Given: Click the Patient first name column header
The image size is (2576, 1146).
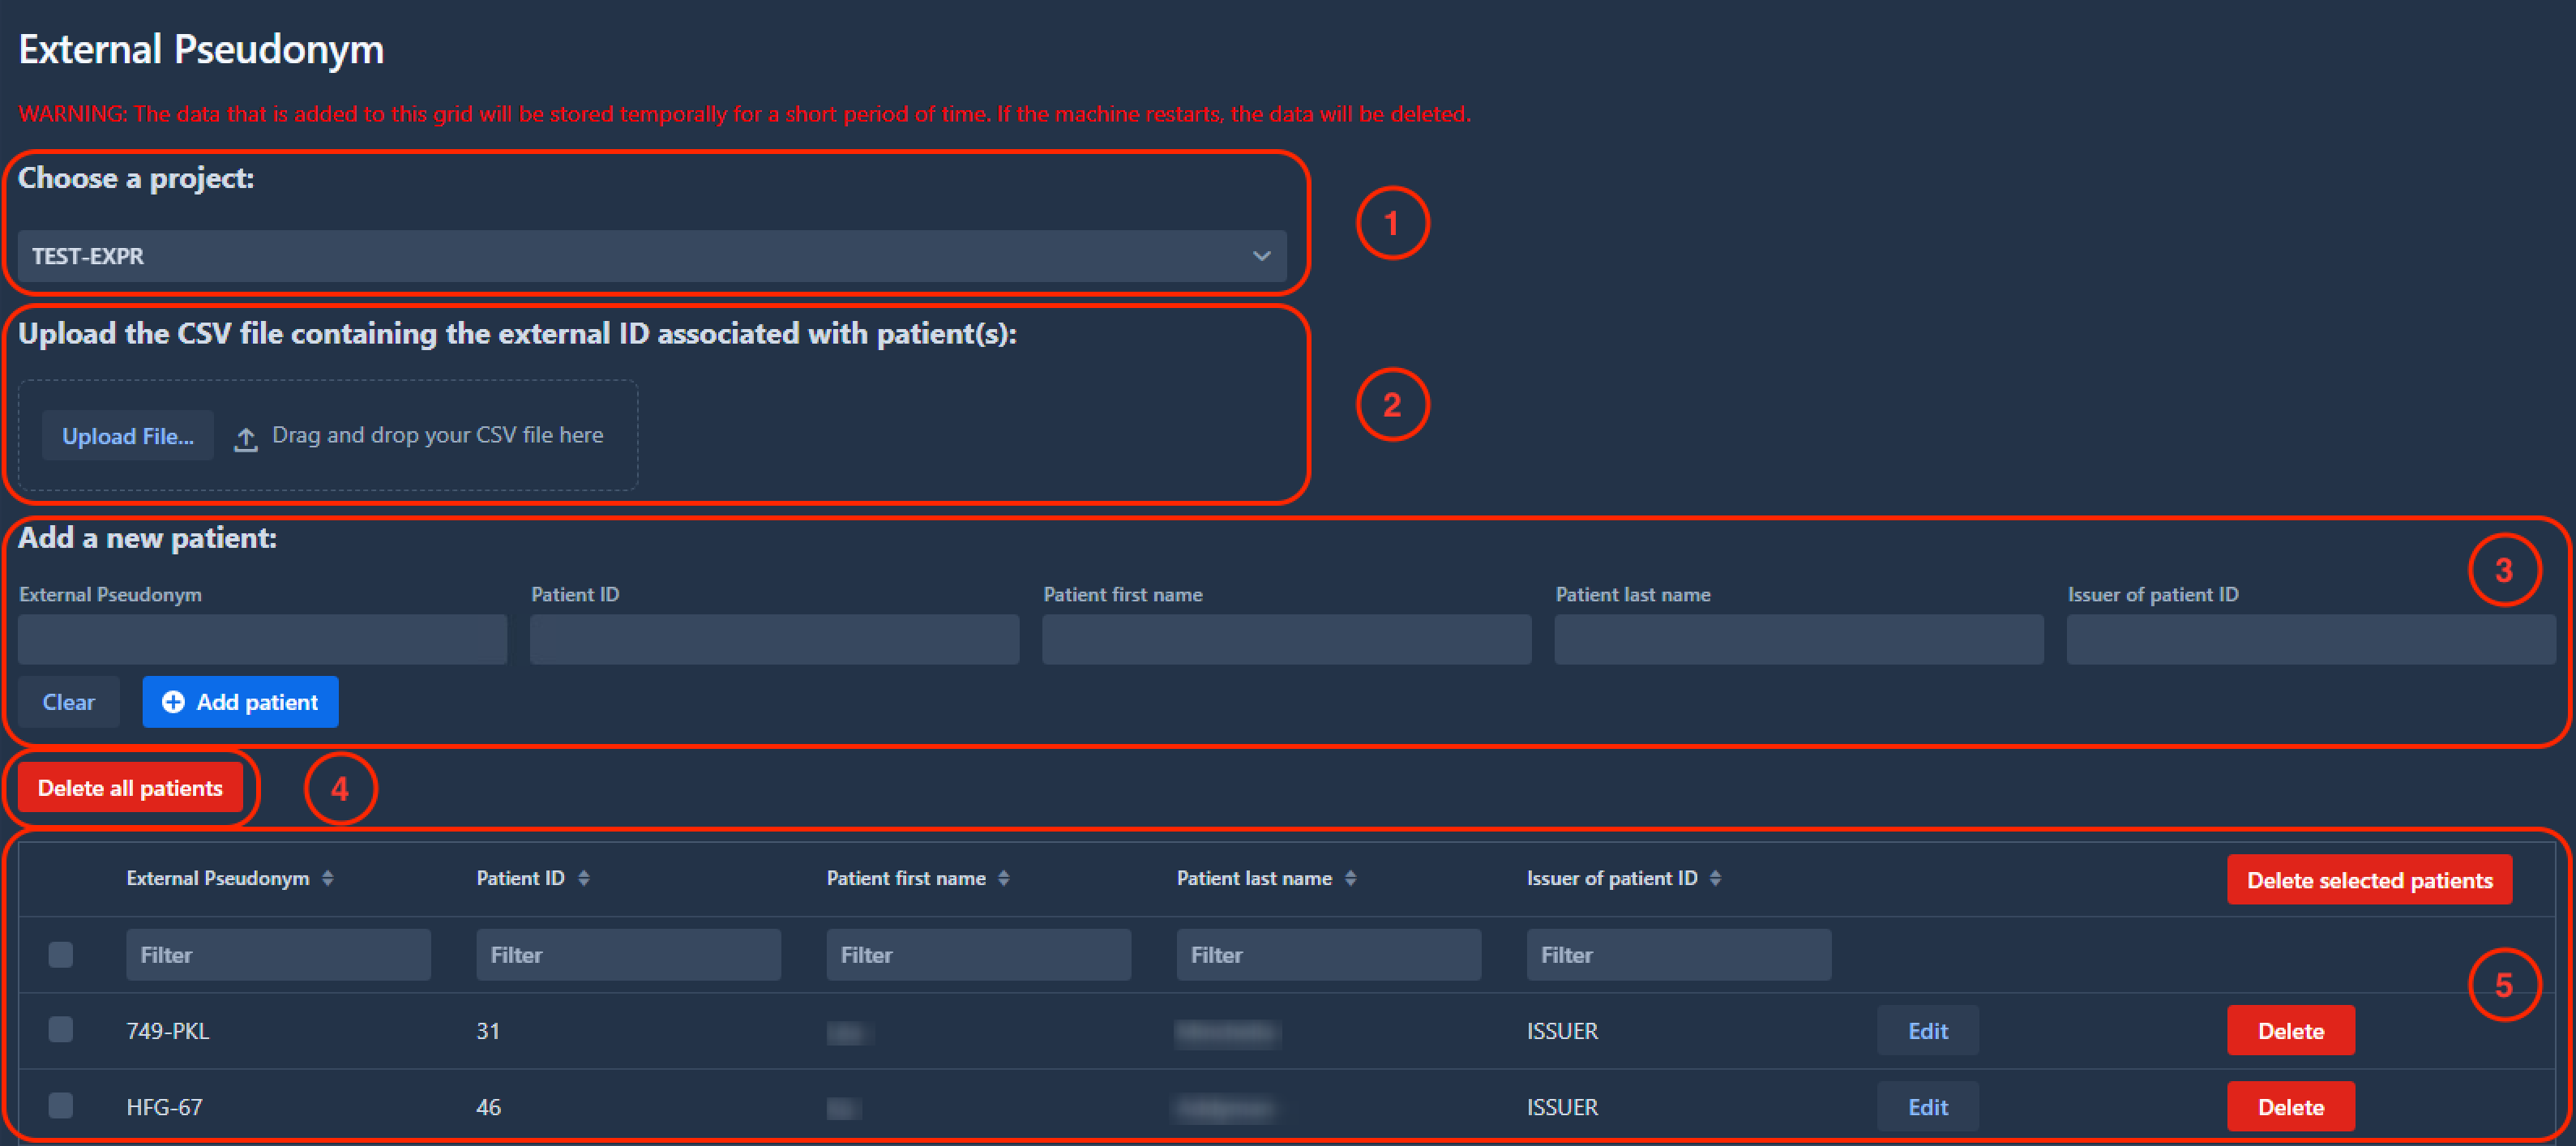Looking at the screenshot, I should tap(906, 878).
